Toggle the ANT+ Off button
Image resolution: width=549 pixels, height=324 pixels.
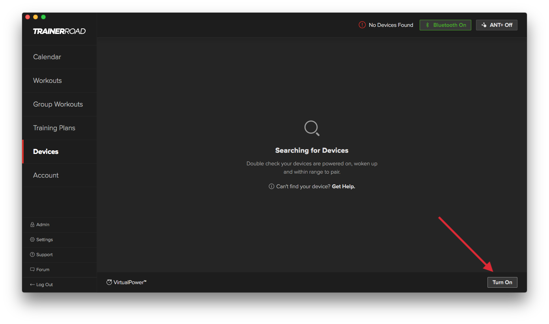click(497, 25)
